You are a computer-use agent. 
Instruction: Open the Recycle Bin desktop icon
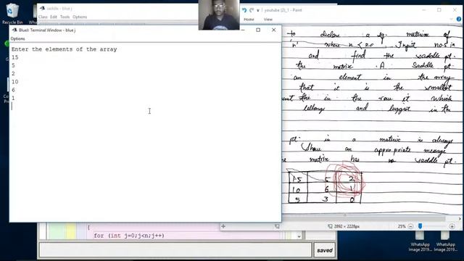[x=12, y=13]
